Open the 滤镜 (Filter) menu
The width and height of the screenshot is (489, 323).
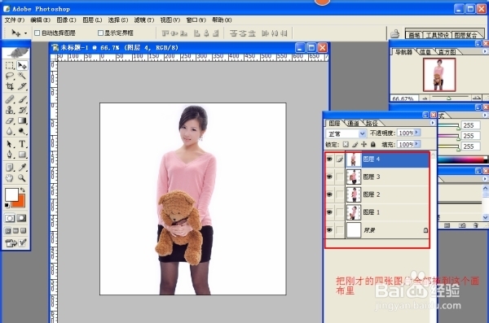tap(144, 20)
